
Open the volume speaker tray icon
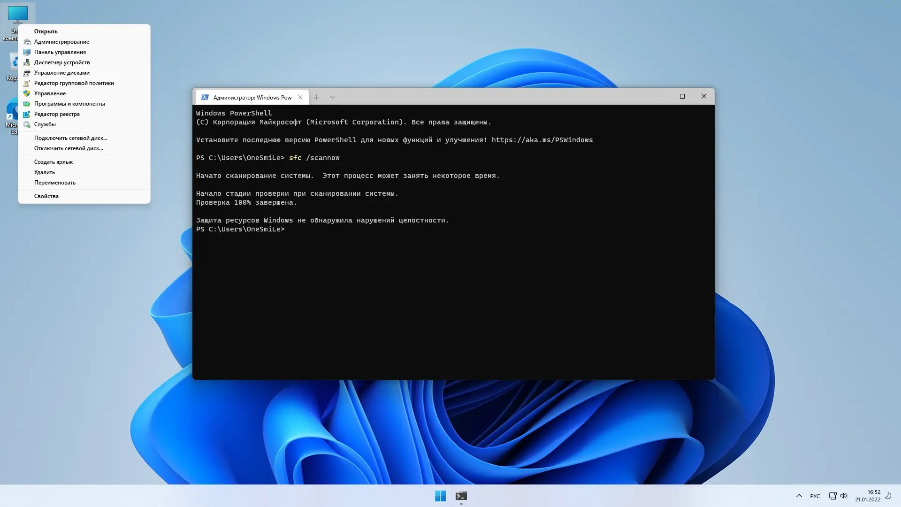coord(843,496)
